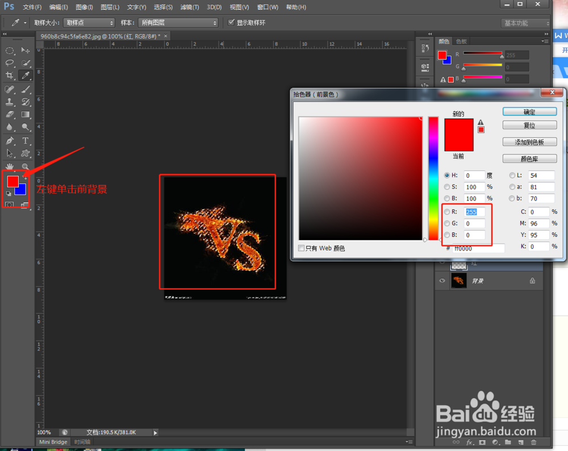
Task: Click the 复位 reset button
Action: (x=529, y=126)
